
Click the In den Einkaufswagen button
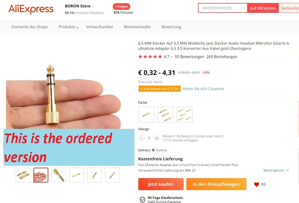[x=216, y=184]
